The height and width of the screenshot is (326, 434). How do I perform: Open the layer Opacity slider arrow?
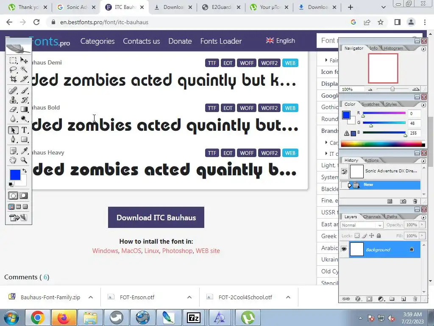point(422,225)
